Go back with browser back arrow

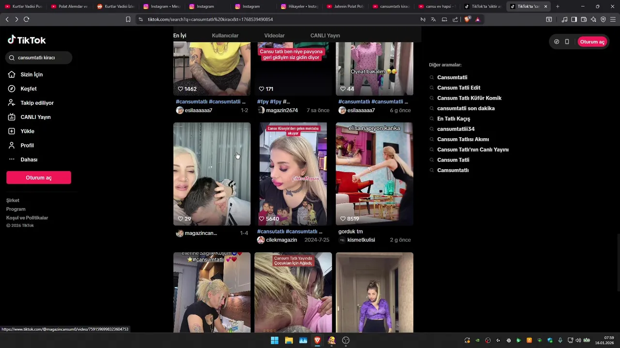tap(7, 19)
